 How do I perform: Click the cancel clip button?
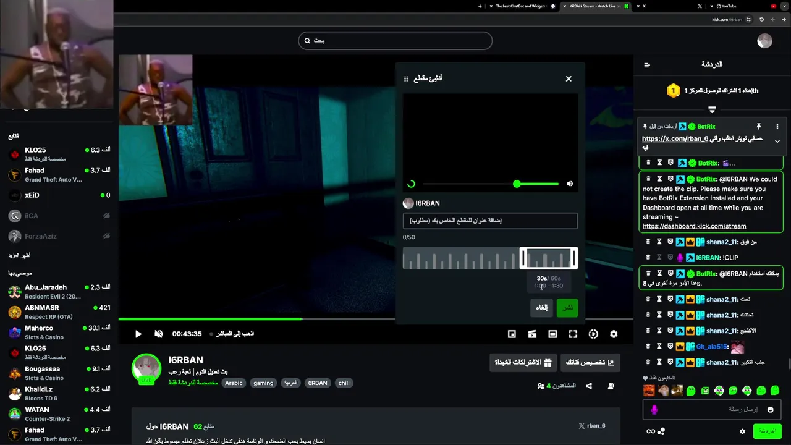pos(542,308)
